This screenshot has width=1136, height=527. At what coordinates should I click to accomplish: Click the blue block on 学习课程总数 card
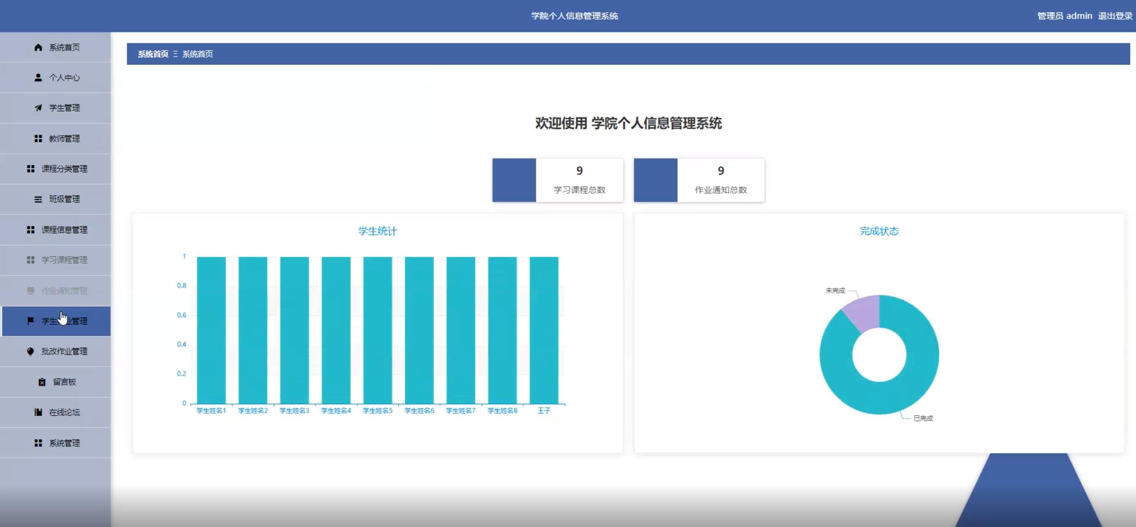[x=514, y=180]
